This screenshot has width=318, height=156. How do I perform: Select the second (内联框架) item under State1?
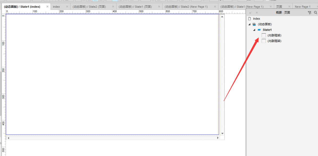pos(274,41)
